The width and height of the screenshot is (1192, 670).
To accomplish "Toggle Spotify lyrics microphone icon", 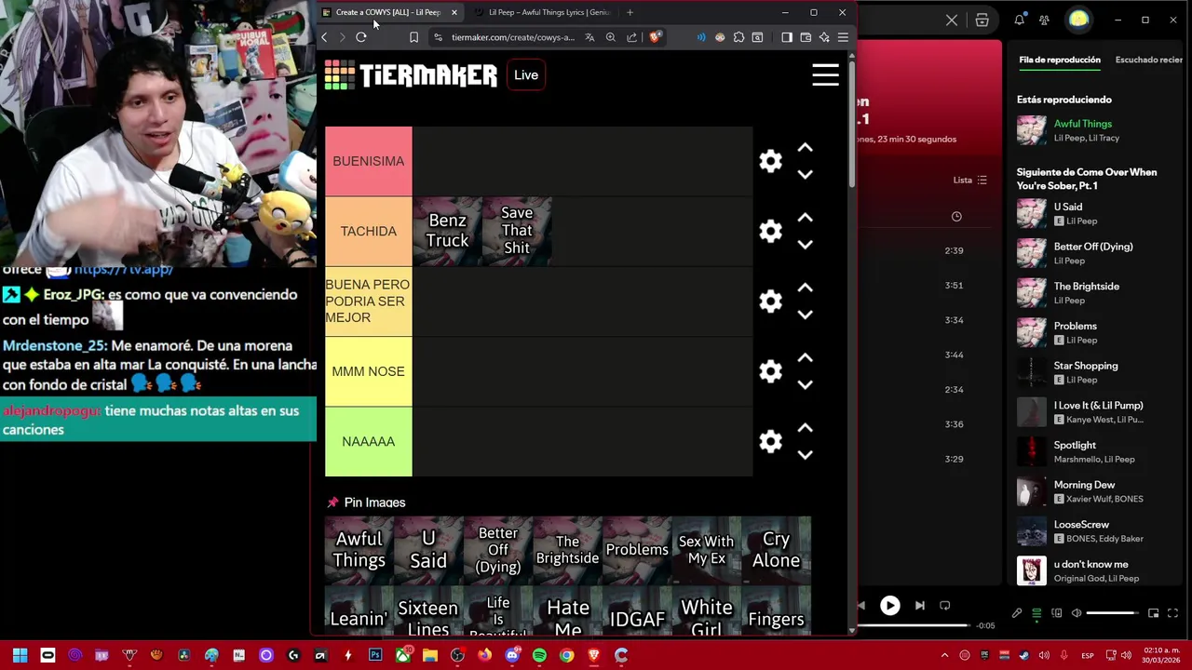I will point(1017,613).
